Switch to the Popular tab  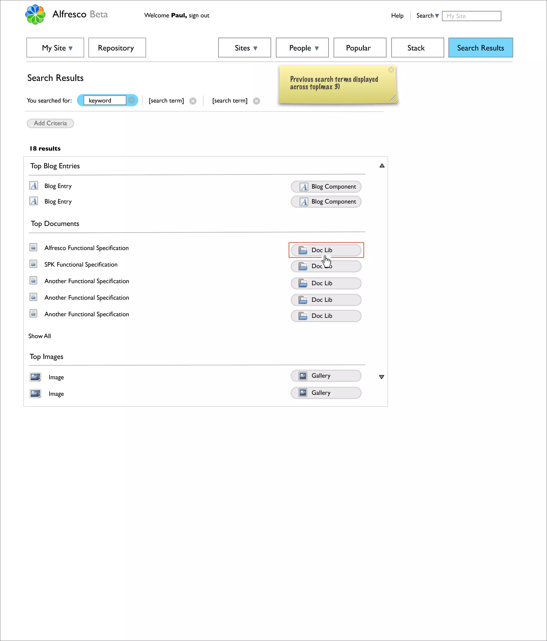pyautogui.click(x=360, y=48)
